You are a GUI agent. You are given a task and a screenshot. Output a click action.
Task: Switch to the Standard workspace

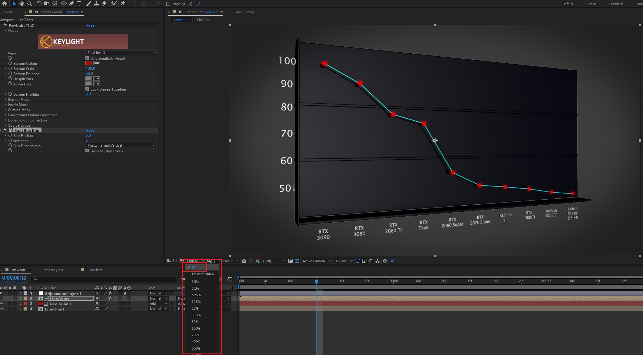click(616, 4)
